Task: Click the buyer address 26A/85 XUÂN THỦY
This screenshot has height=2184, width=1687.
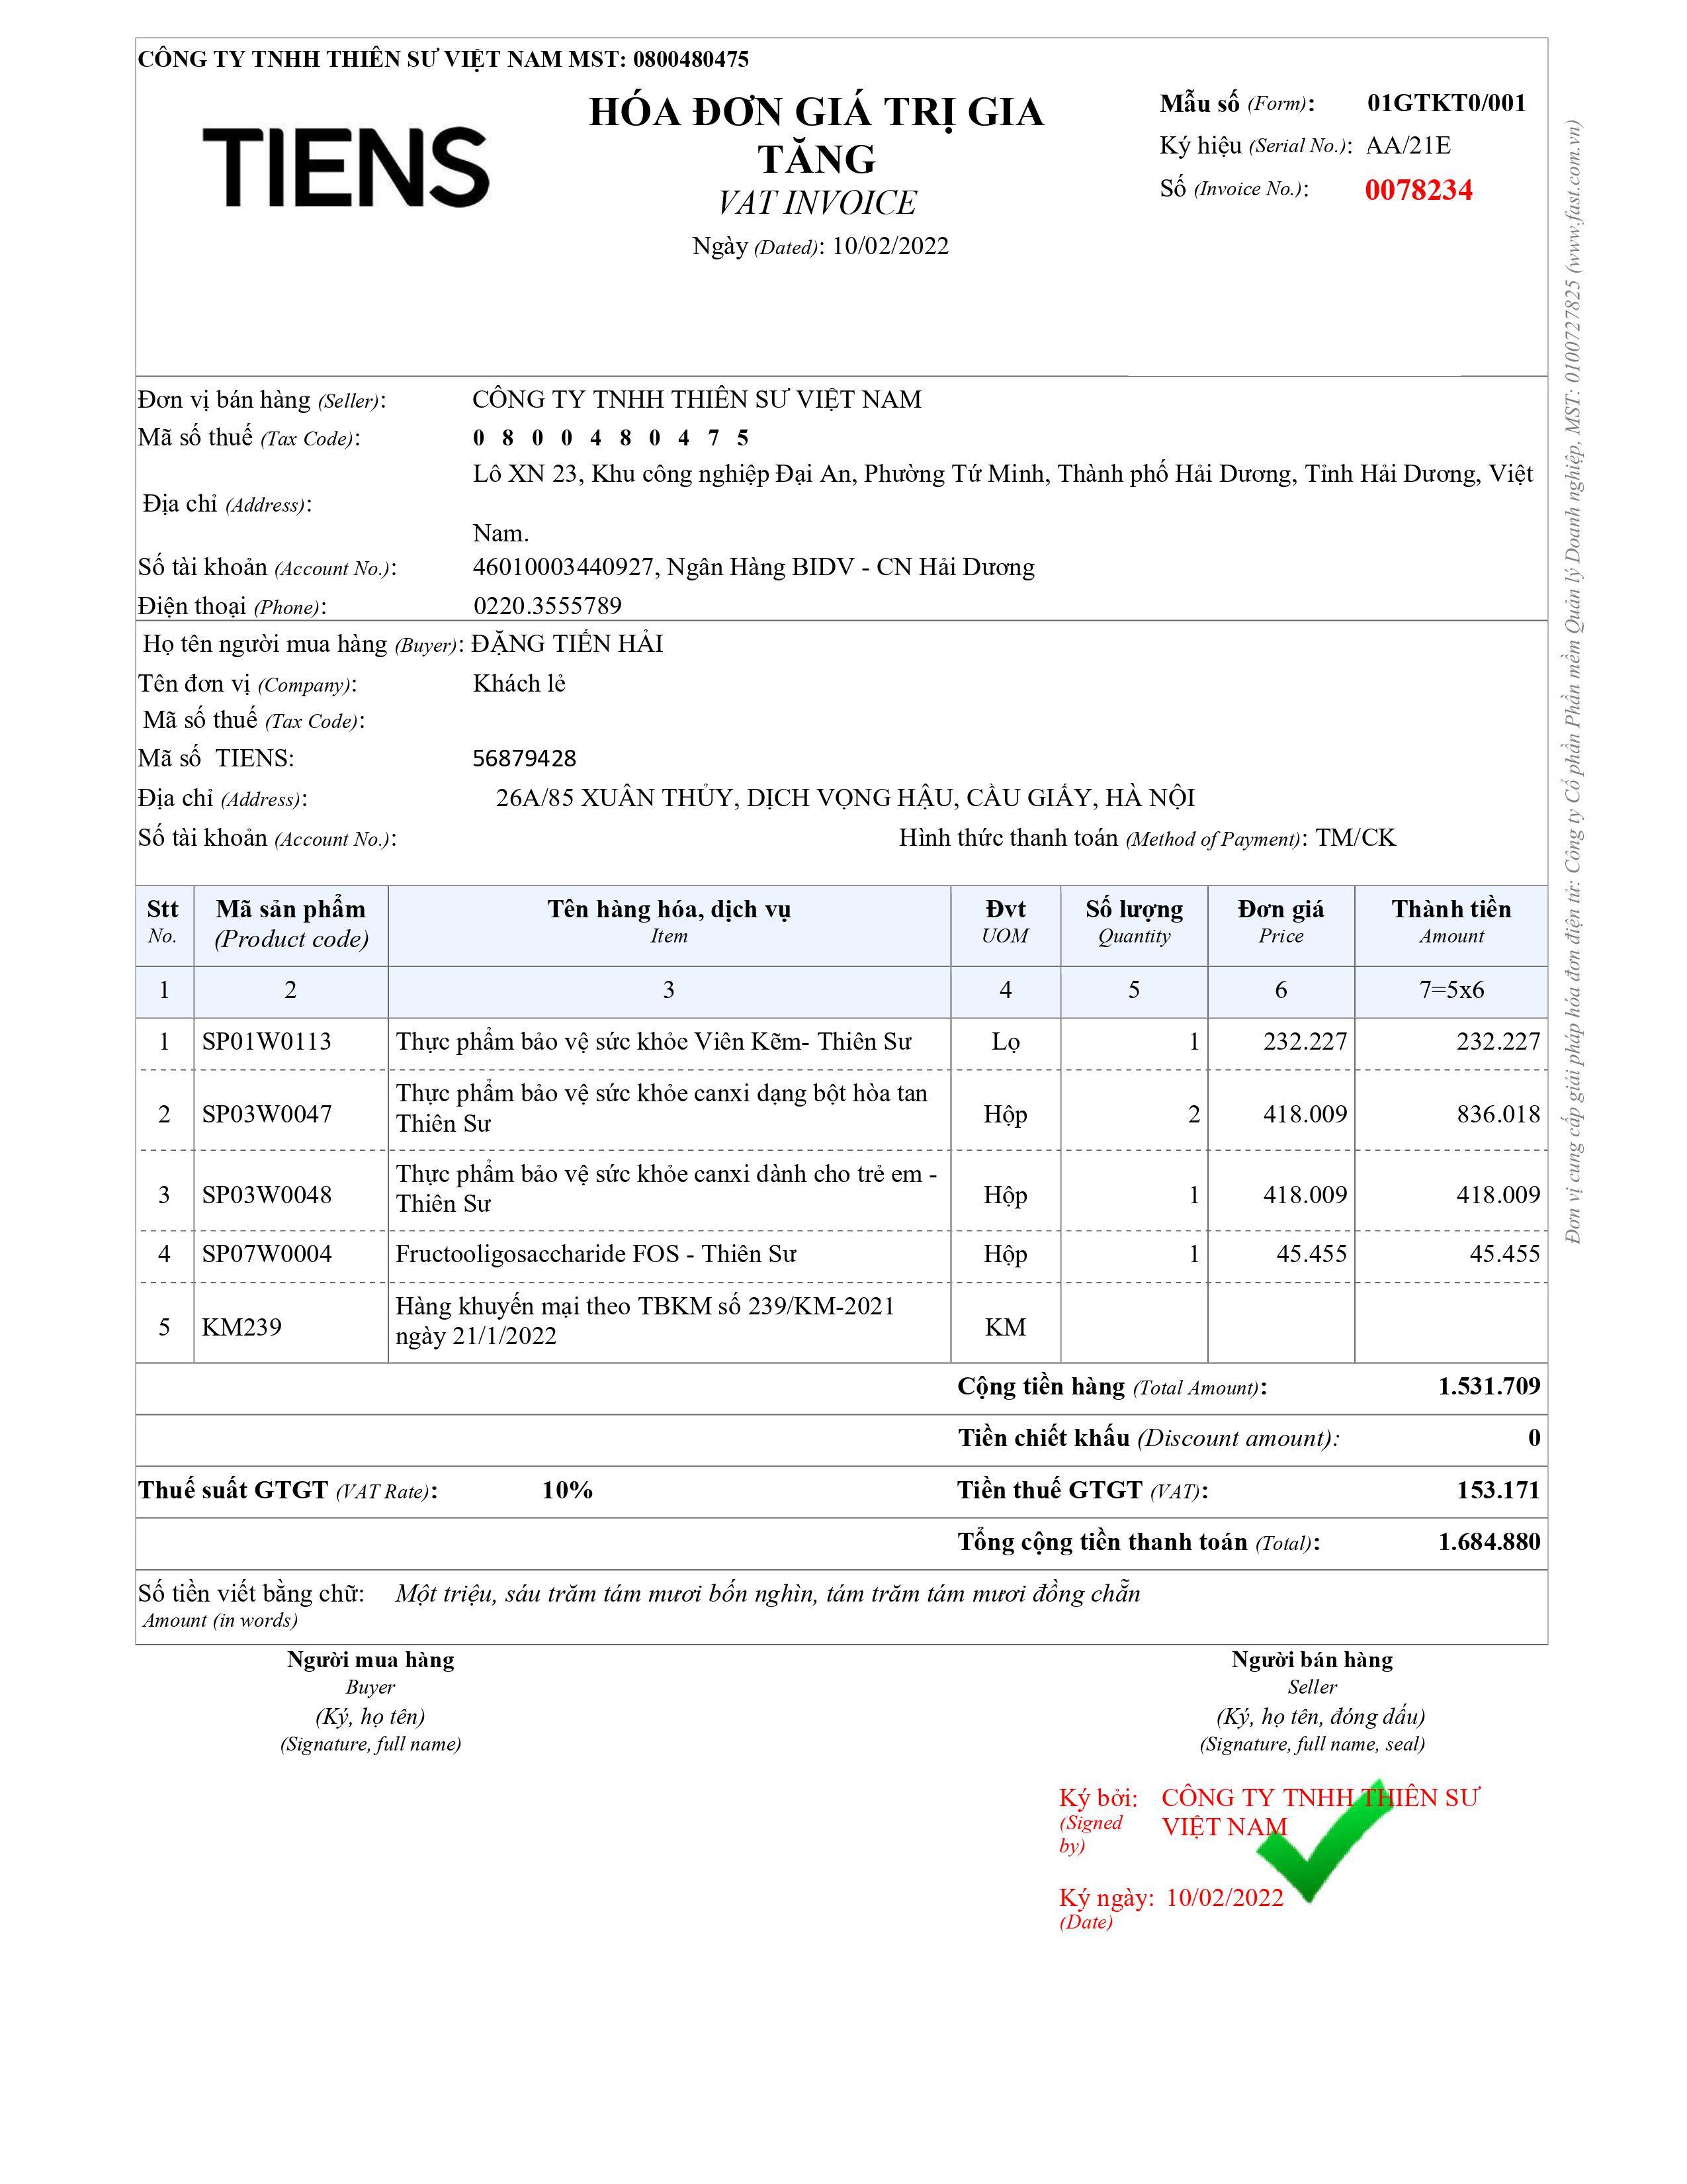Action: coord(845,798)
